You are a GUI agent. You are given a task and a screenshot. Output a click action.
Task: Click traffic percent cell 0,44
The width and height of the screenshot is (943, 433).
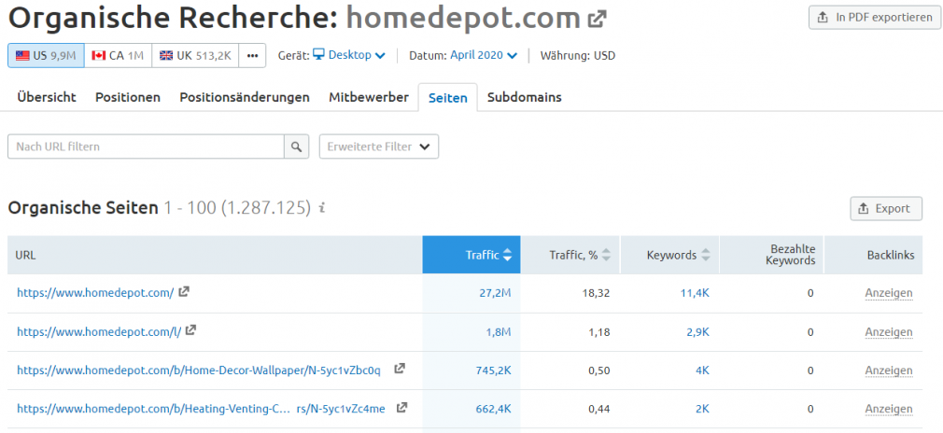click(599, 409)
